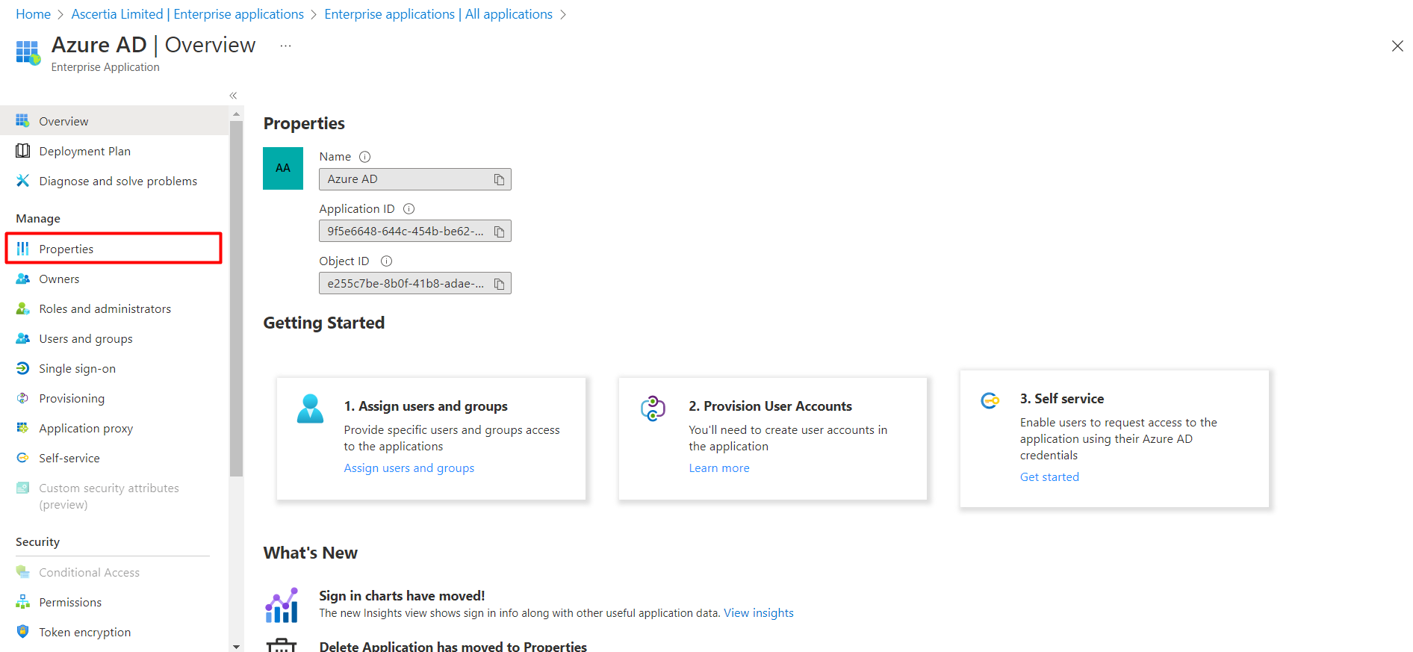Collapse the left navigation menu

click(x=233, y=96)
